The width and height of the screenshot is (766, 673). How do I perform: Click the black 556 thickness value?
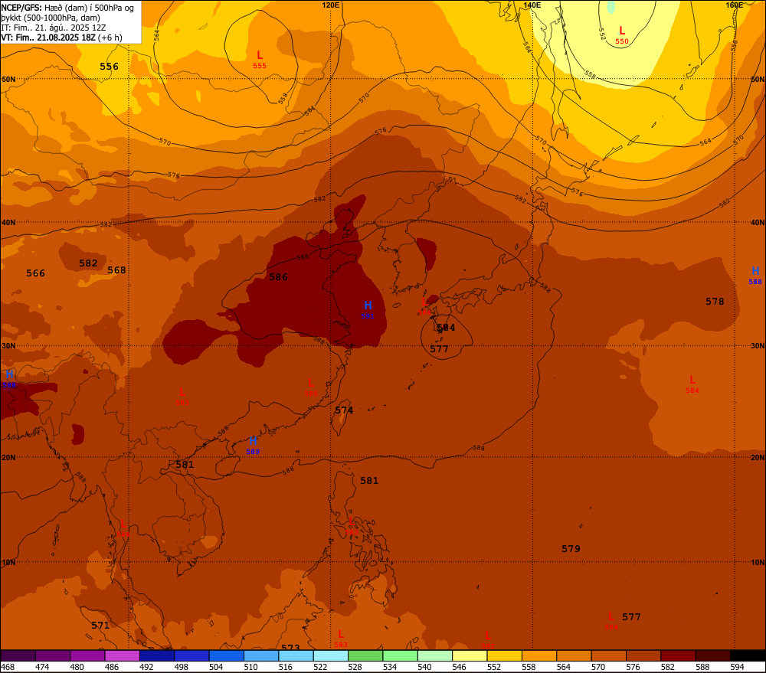109,67
